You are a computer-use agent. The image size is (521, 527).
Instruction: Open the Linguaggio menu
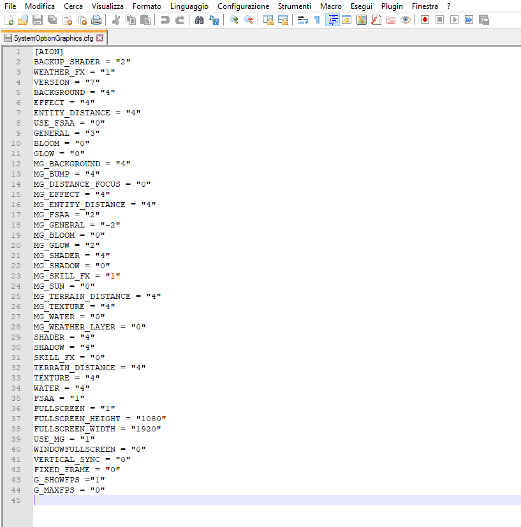[189, 6]
